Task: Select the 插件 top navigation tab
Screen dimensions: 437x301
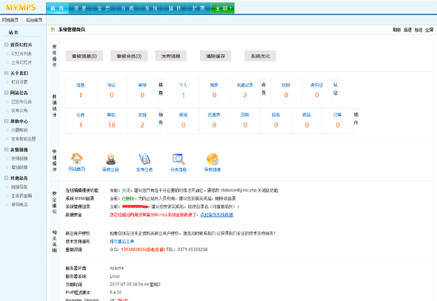Action: (174, 9)
